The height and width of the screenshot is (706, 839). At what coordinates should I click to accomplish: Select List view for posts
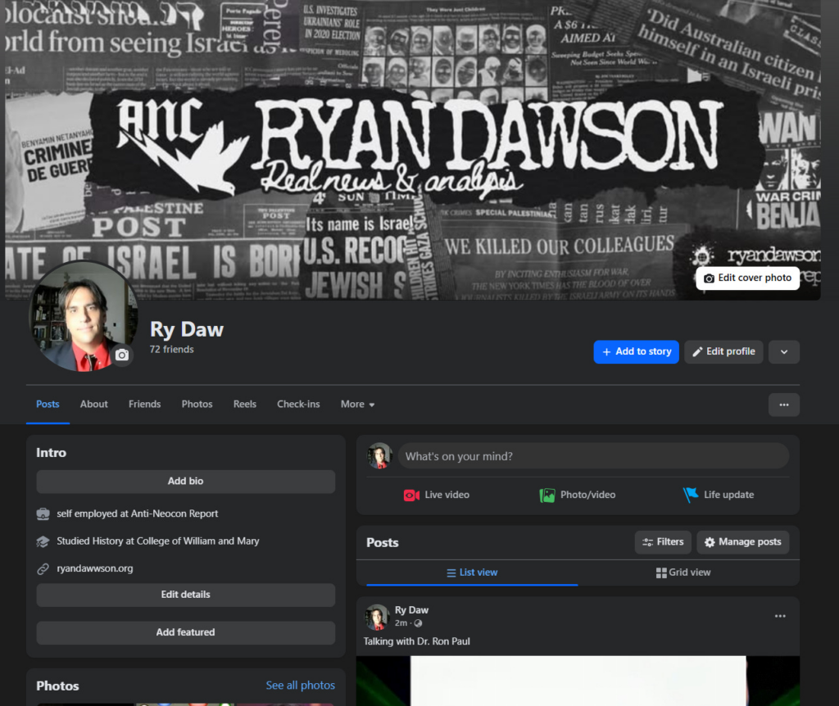tap(472, 572)
